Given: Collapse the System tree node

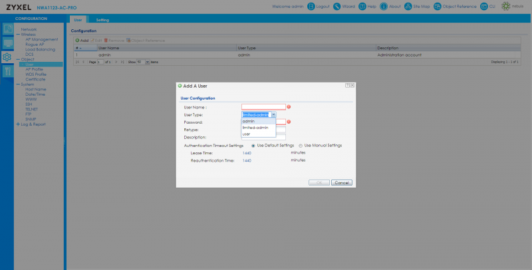Looking at the screenshot, I should [x=18, y=84].
